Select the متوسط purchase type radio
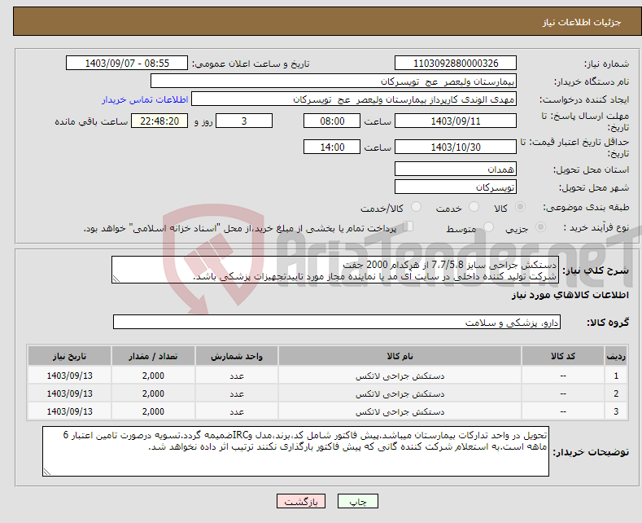 coord(488,226)
